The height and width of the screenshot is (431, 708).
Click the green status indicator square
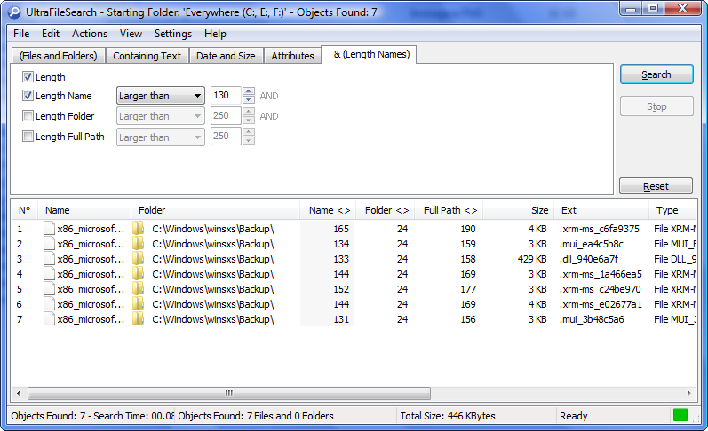(x=680, y=415)
